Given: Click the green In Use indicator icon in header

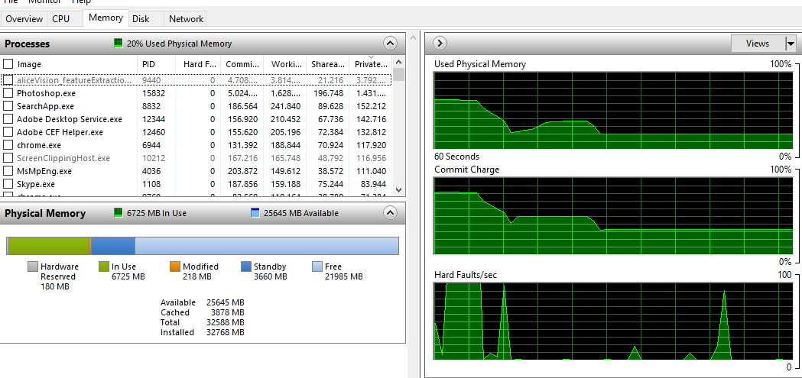Looking at the screenshot, I should coord(119,213).
